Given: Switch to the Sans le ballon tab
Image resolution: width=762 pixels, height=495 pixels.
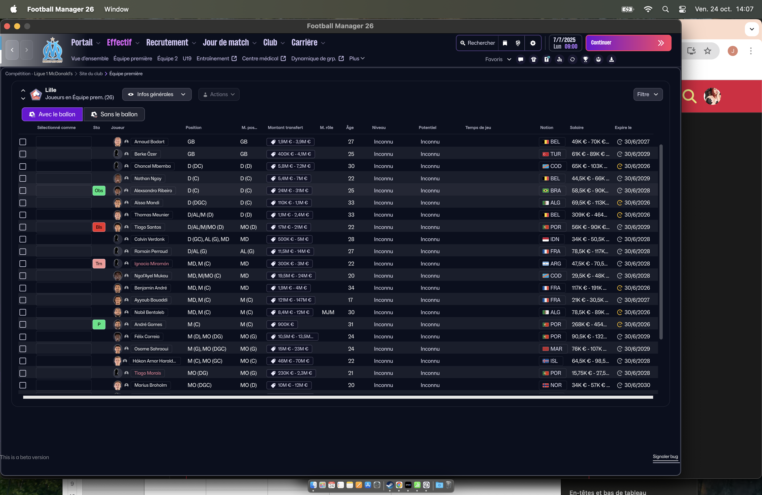Looking at the screenshot, I should [114, 115].
